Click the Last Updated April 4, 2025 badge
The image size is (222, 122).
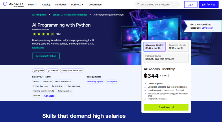(72, 71)
